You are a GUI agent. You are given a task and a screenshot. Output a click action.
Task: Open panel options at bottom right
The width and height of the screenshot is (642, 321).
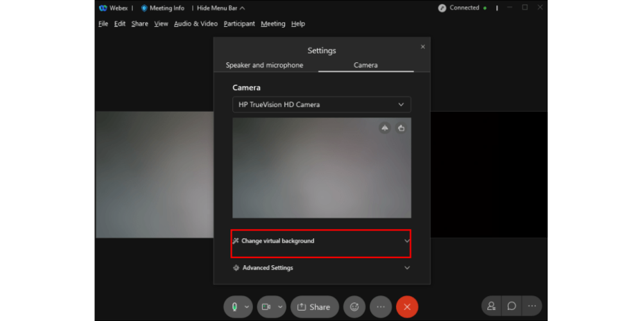(x=532, y=306)
